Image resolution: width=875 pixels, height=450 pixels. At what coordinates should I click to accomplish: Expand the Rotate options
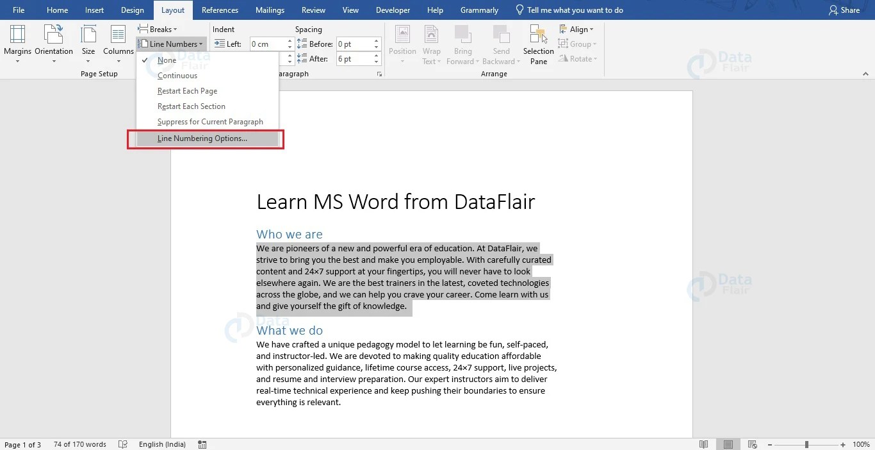(578, 58)
